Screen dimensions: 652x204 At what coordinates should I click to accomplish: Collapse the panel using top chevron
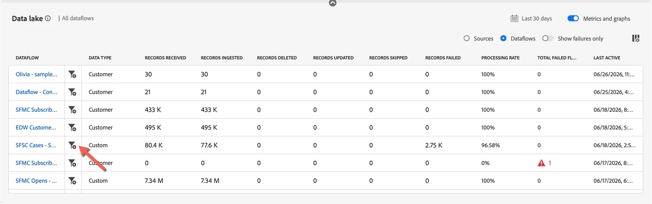[333, 3]
